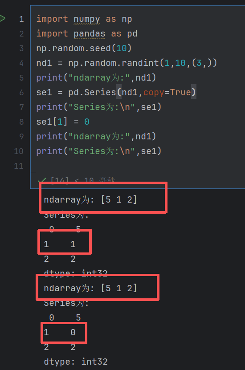The image size is (245, 370).
Task: Click output row '1 0' in second Series
Action: tap(60, 332)
